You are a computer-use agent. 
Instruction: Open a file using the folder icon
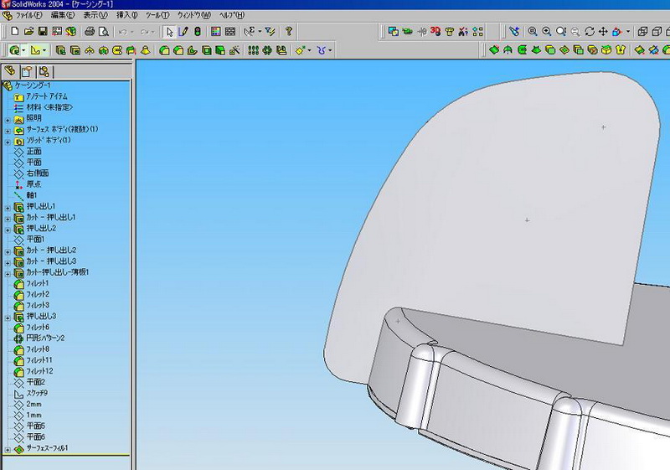(x=28, y=31)
